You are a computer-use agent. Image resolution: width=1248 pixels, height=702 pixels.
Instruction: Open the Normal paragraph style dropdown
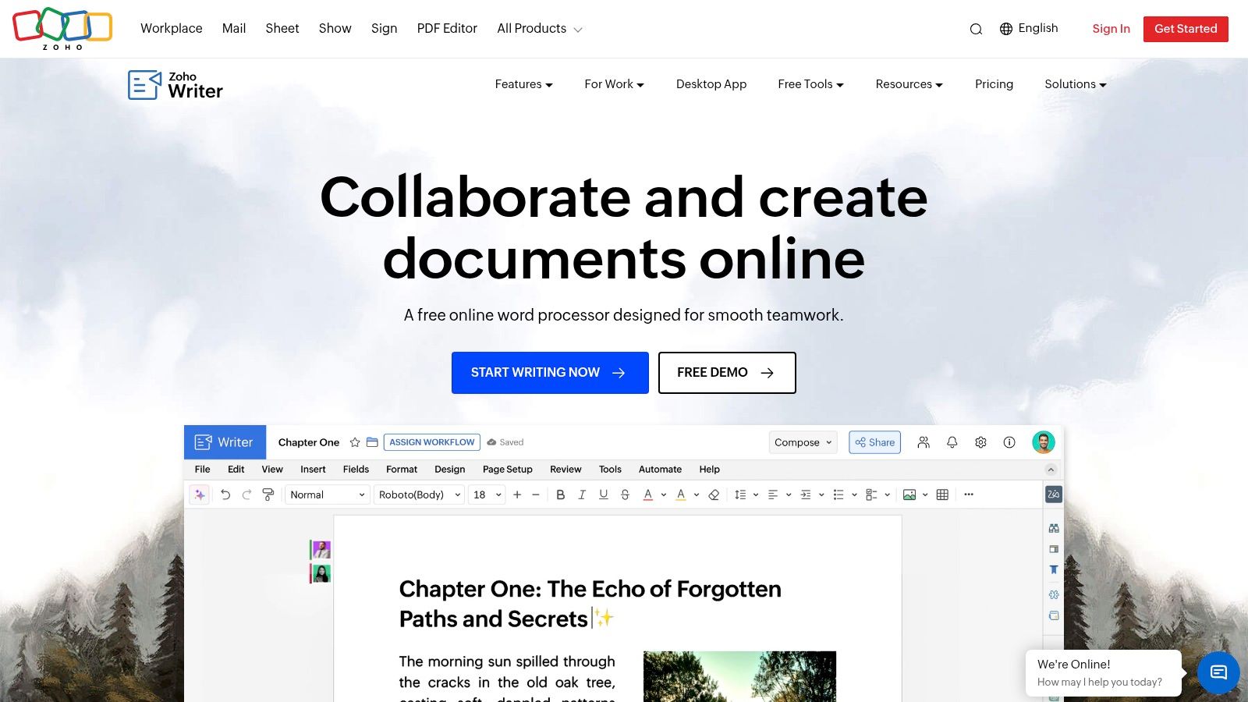tap(328, 495)
